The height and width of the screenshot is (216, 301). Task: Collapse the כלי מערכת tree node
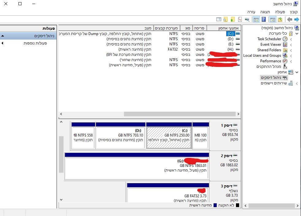coord(297,34)
